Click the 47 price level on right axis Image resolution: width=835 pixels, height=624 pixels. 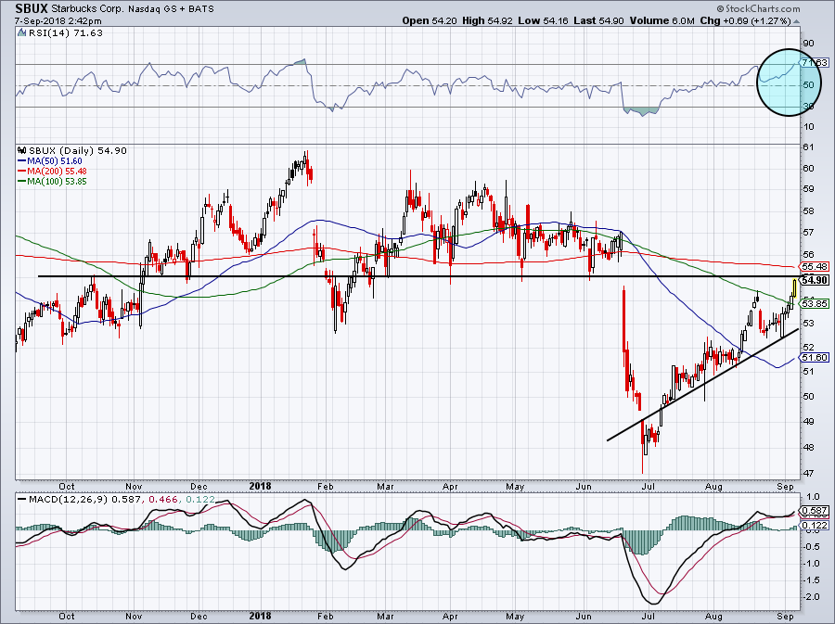(x=808, y=474)
